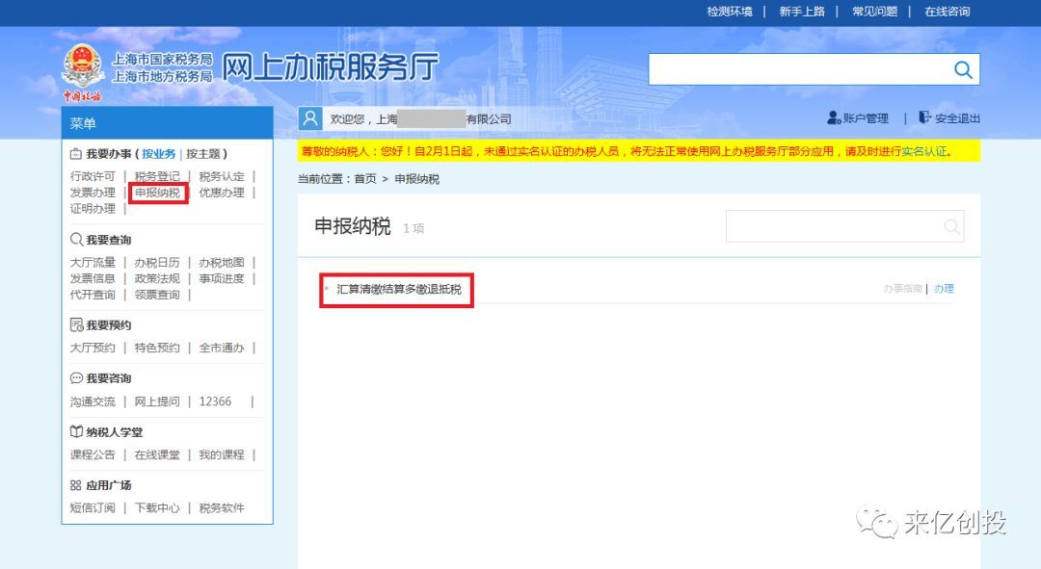This screenshot has height=569, width=1041.
Task: Open 大厅流量 query link
Action: pyautogui.click(x=93, y=263)
